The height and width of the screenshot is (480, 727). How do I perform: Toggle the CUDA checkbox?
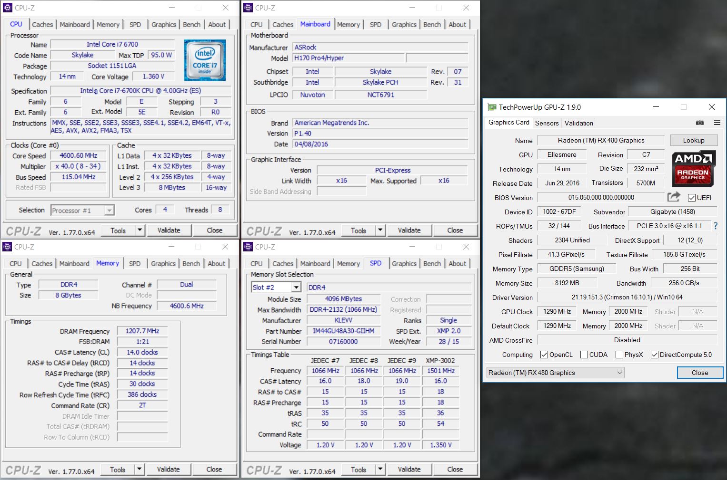coord(584,355)
